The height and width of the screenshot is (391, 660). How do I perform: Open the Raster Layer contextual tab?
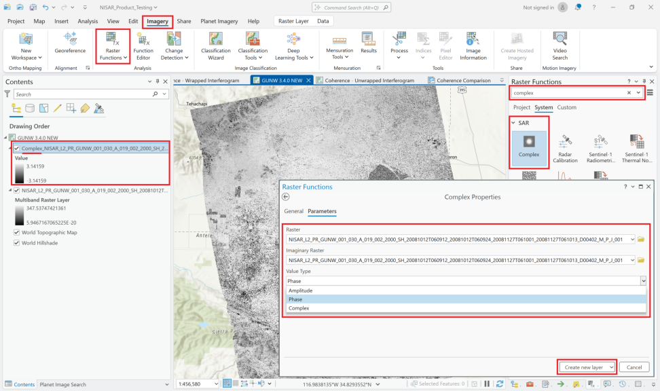(x=293, y=21)
